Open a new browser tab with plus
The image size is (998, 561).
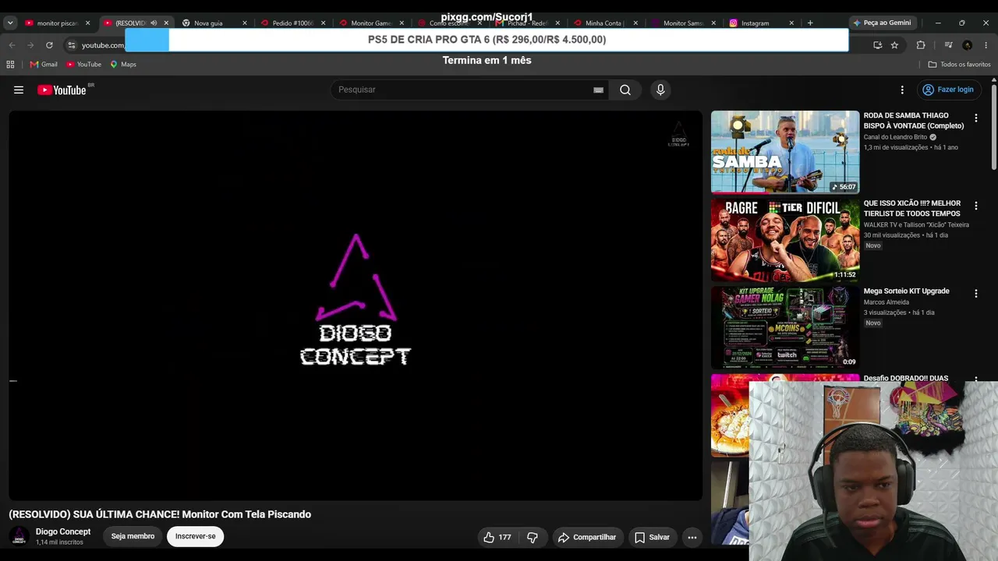pos(810,23)
